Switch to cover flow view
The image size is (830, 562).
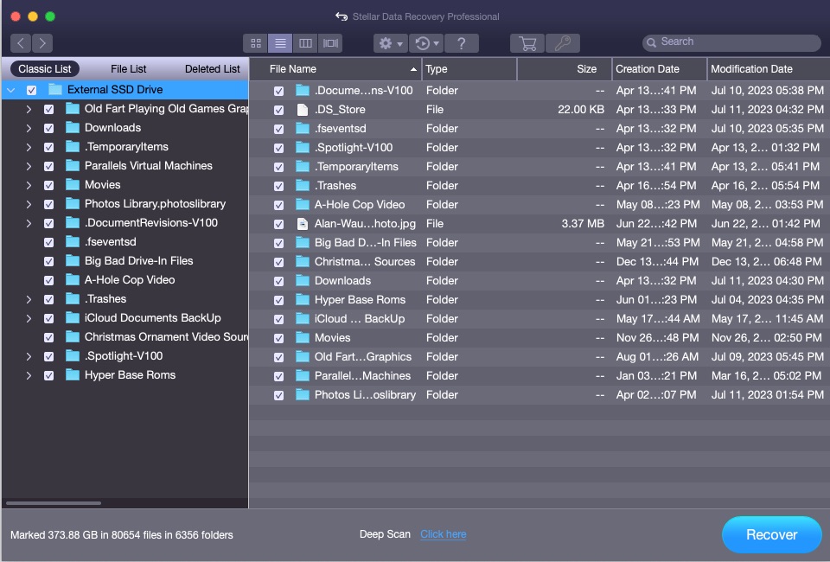pyautogui.click(x=330, y=43)
